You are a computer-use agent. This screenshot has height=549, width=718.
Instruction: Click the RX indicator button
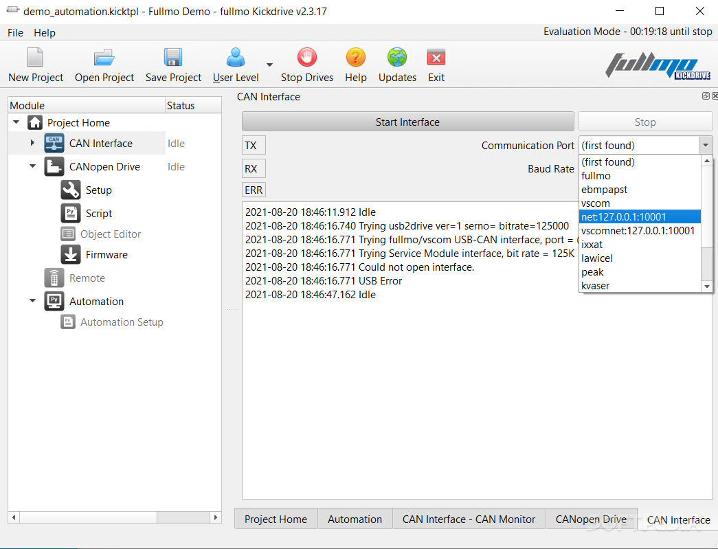(x=254, y=168)
